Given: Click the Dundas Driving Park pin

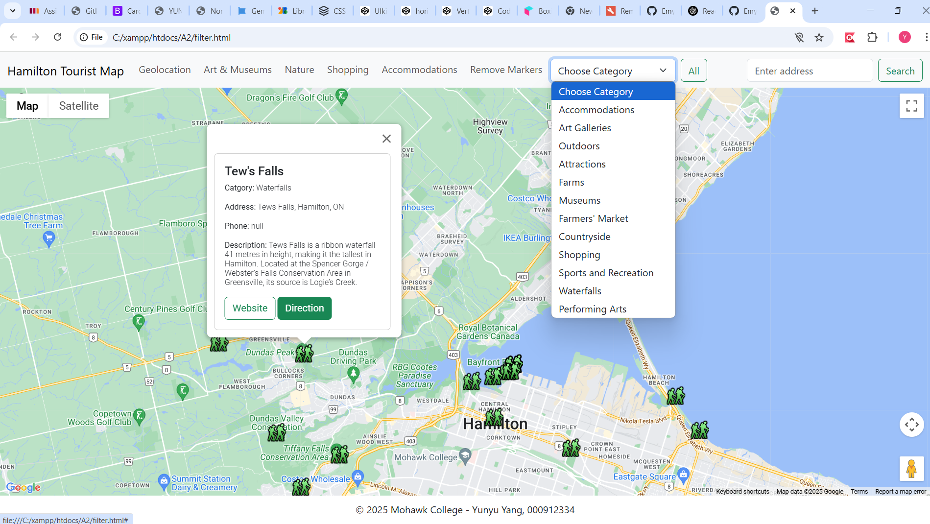Looking at the screenshot, I should [353, 375].
